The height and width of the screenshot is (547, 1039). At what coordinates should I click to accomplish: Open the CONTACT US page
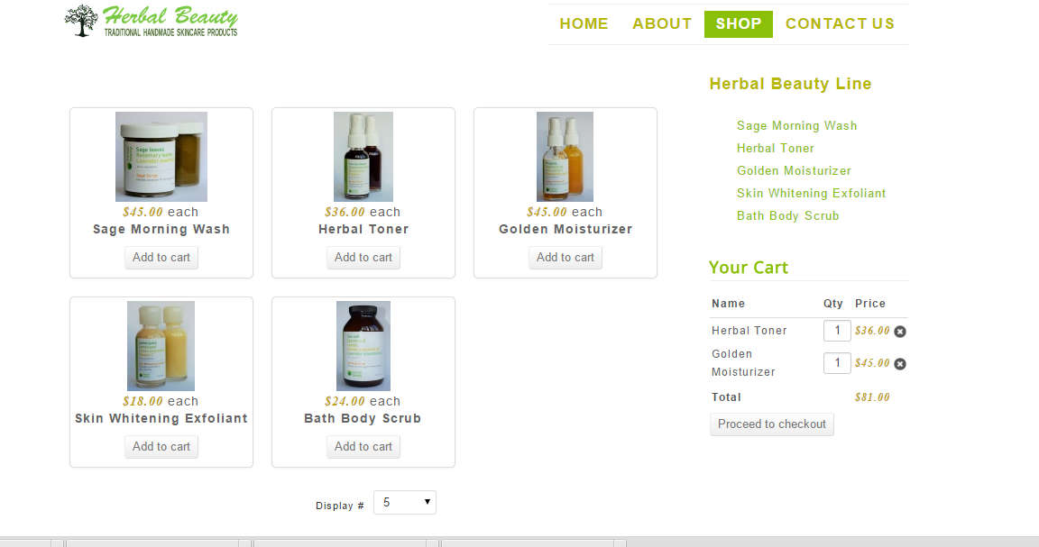point(841,23)
